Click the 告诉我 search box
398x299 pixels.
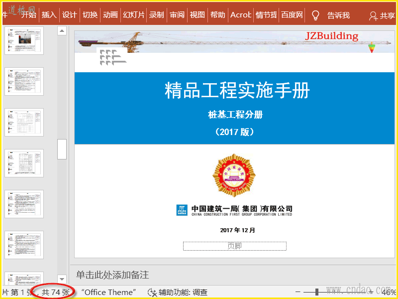click(338, 15)
